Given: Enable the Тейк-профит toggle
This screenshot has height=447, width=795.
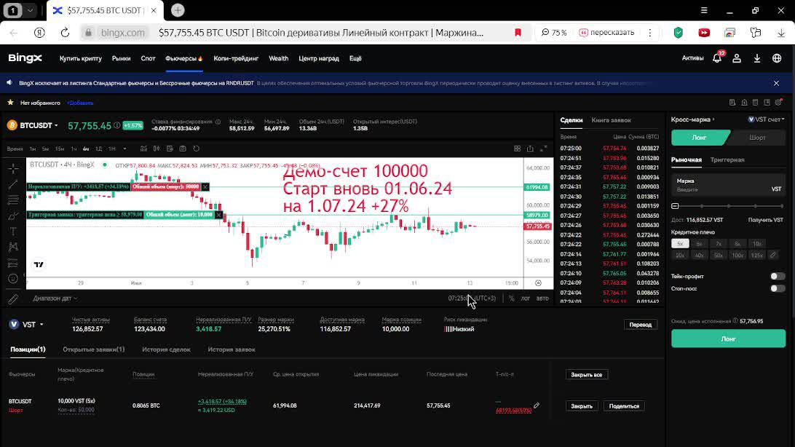Looking at the screenshot, I should [x=778, y=276].
